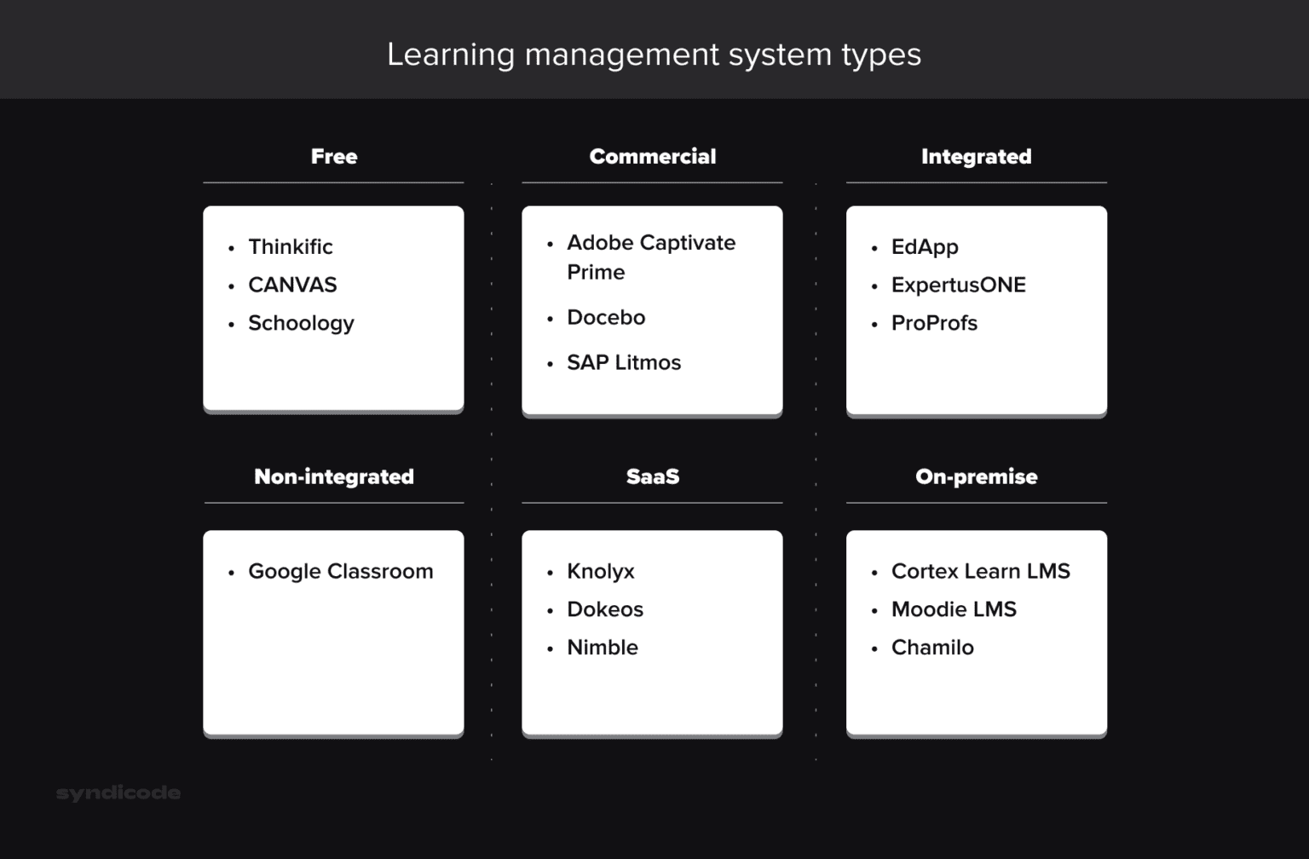Click the Dokeos entry
This screenshot has width=1309, height=859.
click(x=605, y=609)
